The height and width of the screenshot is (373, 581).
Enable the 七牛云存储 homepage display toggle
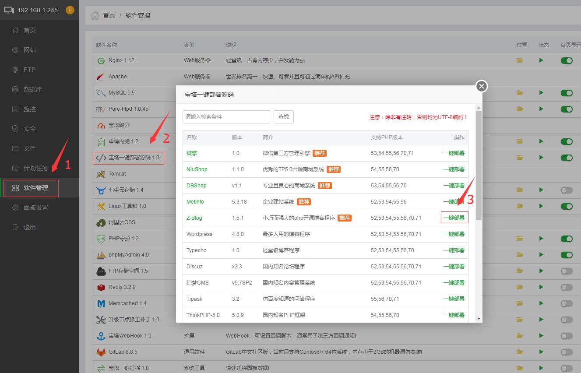[x=567, y=190]
